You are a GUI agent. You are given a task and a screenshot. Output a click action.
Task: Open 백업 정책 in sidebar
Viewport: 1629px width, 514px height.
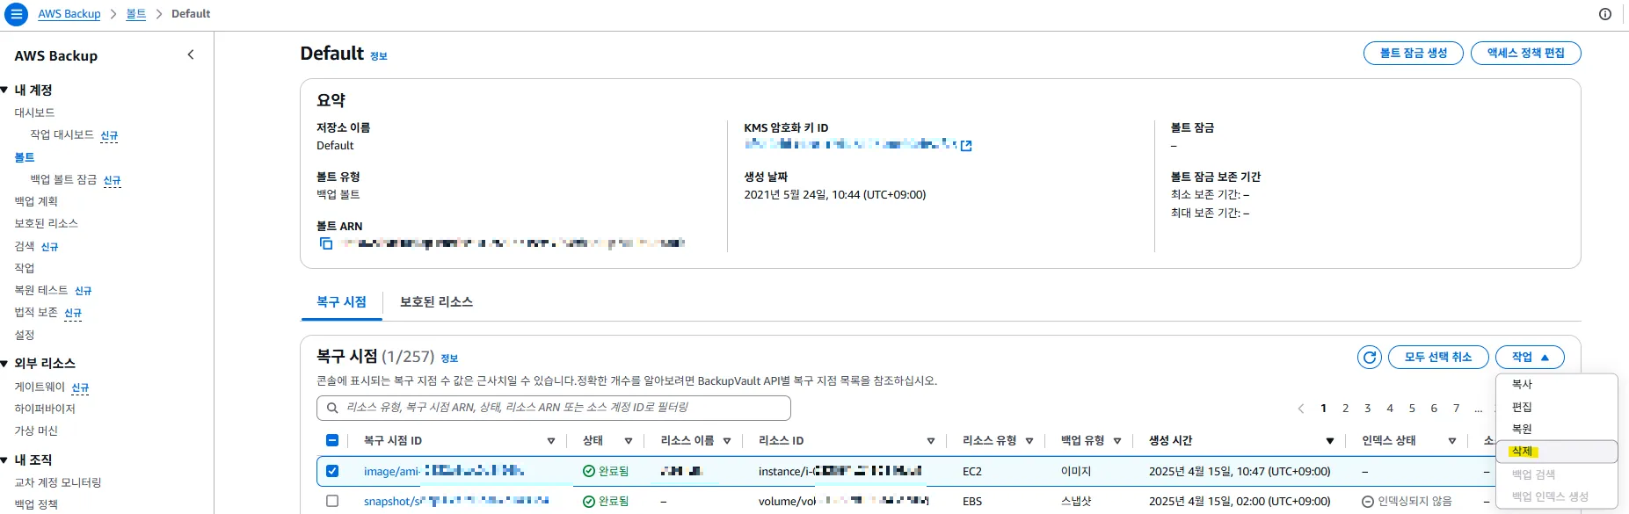(36, 504)
